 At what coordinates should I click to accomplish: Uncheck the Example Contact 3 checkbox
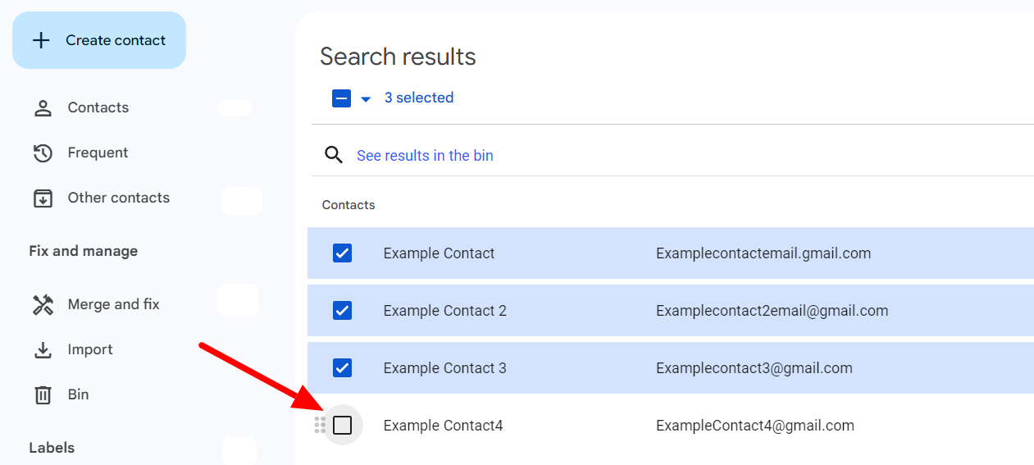(343, 367)
